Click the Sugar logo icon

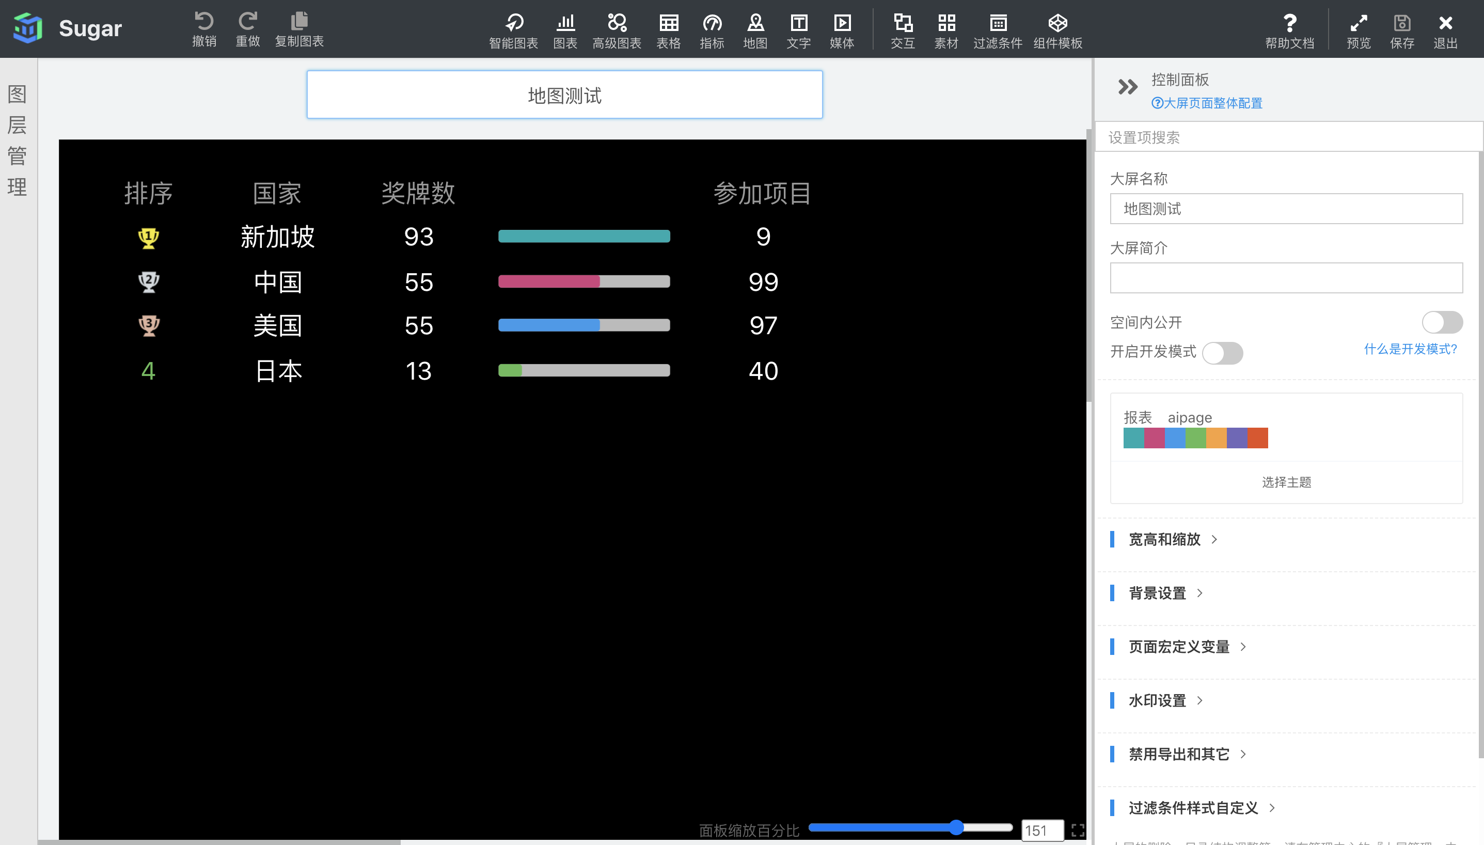click(x=28, y=28)
